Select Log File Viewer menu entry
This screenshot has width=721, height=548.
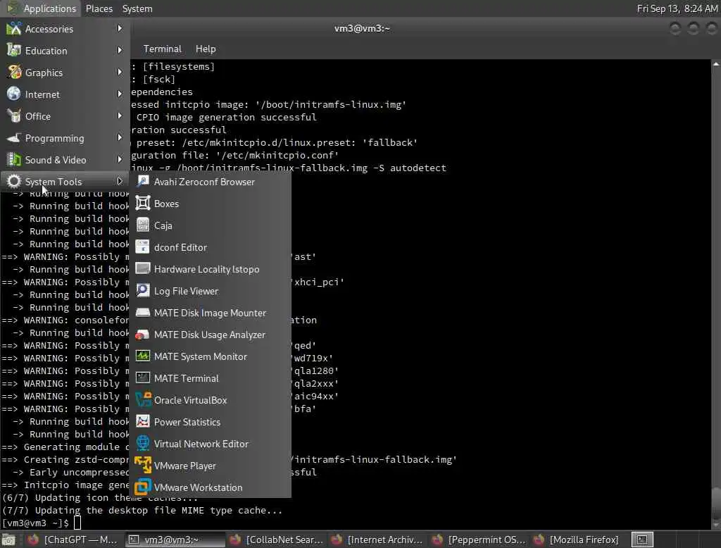[x=210, y=291]
